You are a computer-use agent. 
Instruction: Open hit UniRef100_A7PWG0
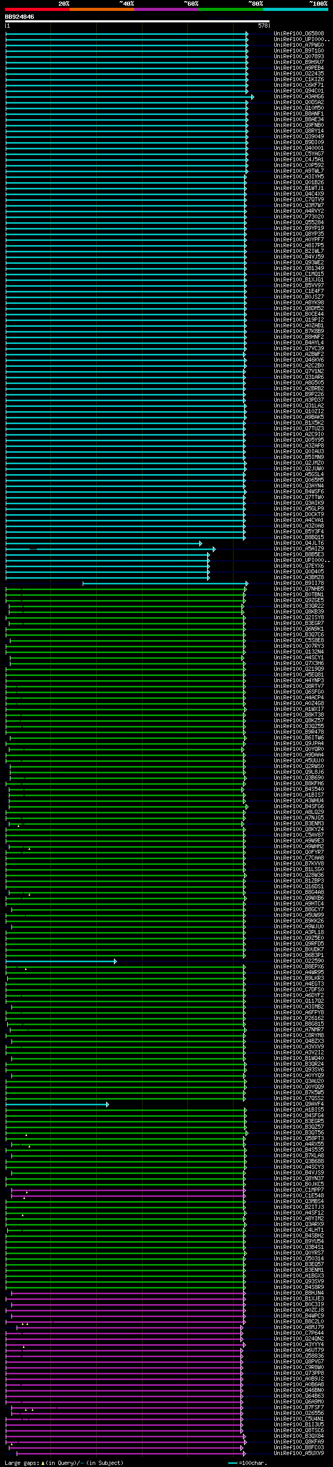tap(299, 45)
